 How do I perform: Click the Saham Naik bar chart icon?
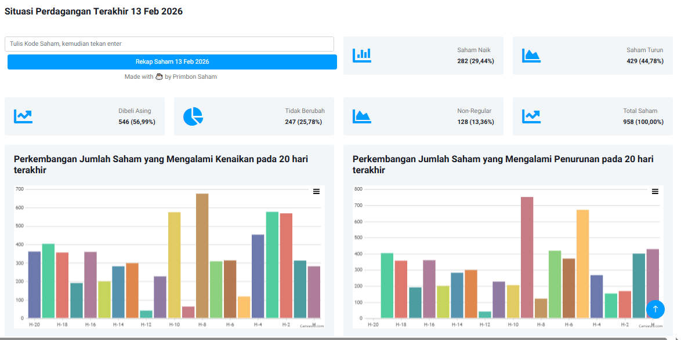pos(362,56)
